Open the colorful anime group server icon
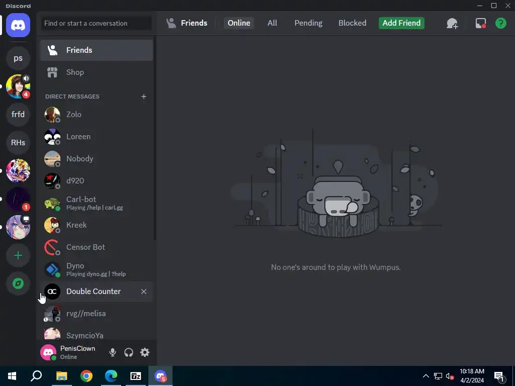 point(18,171)
